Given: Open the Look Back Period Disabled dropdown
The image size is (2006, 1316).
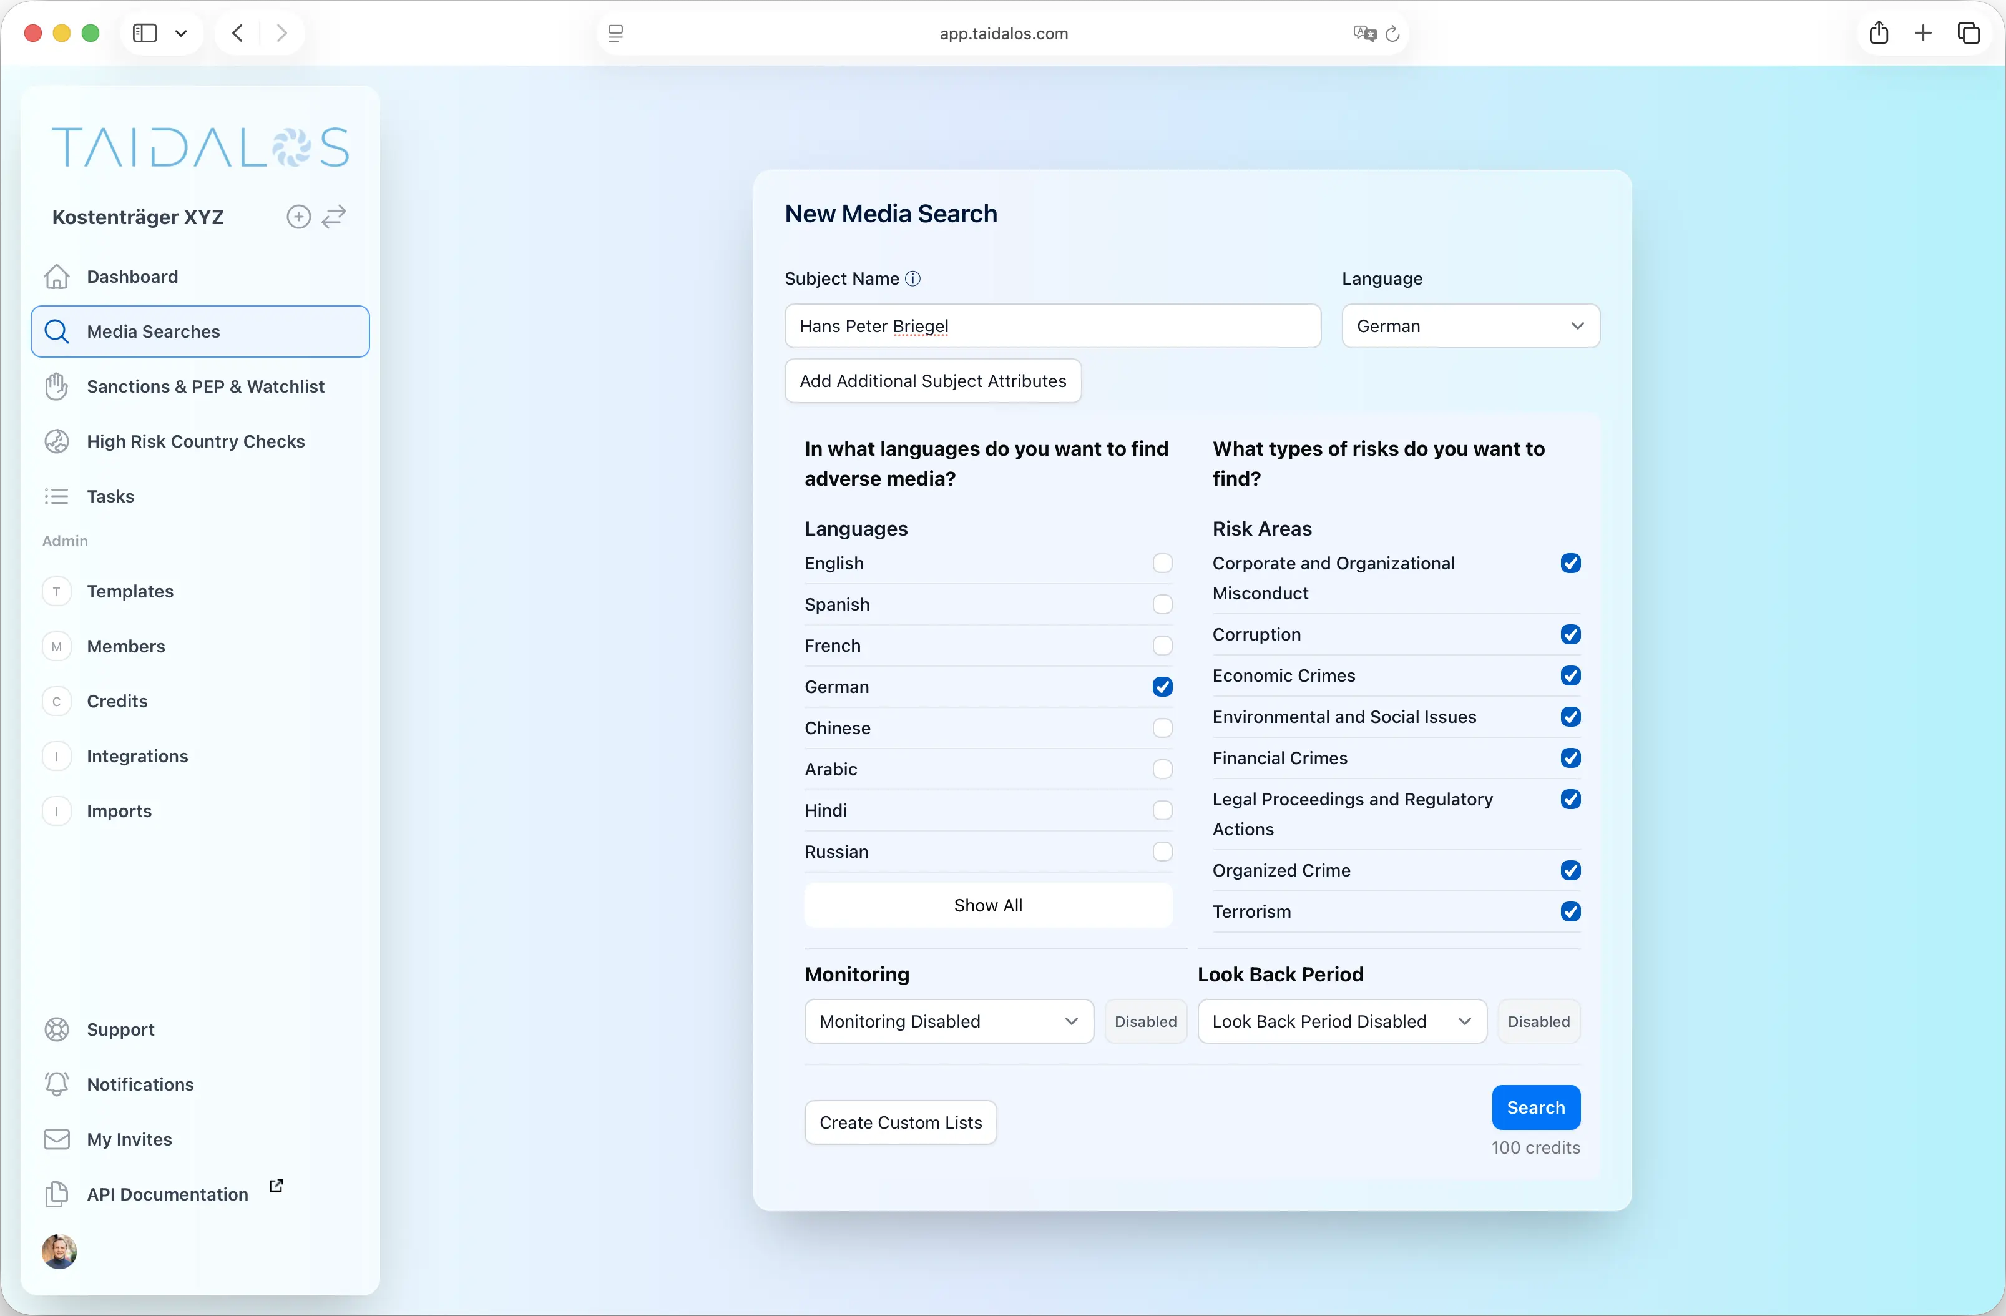Looking at the screenshot, I should [1341, 1021].
